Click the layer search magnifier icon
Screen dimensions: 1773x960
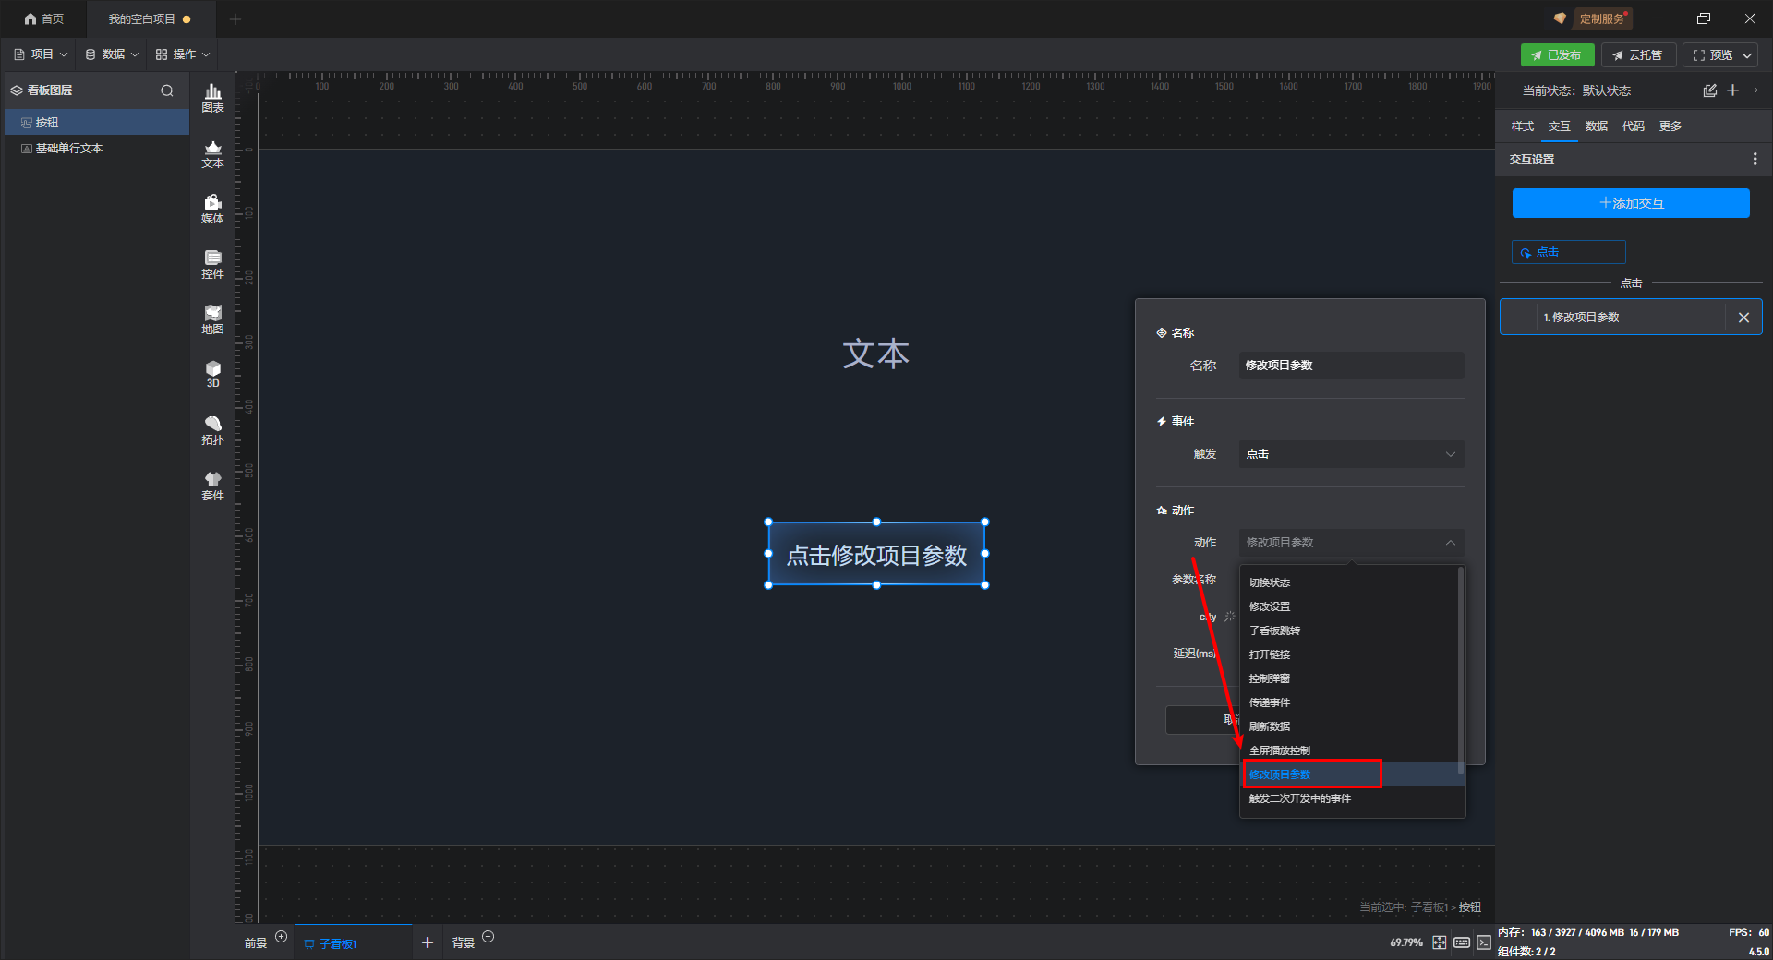[167, 90]
